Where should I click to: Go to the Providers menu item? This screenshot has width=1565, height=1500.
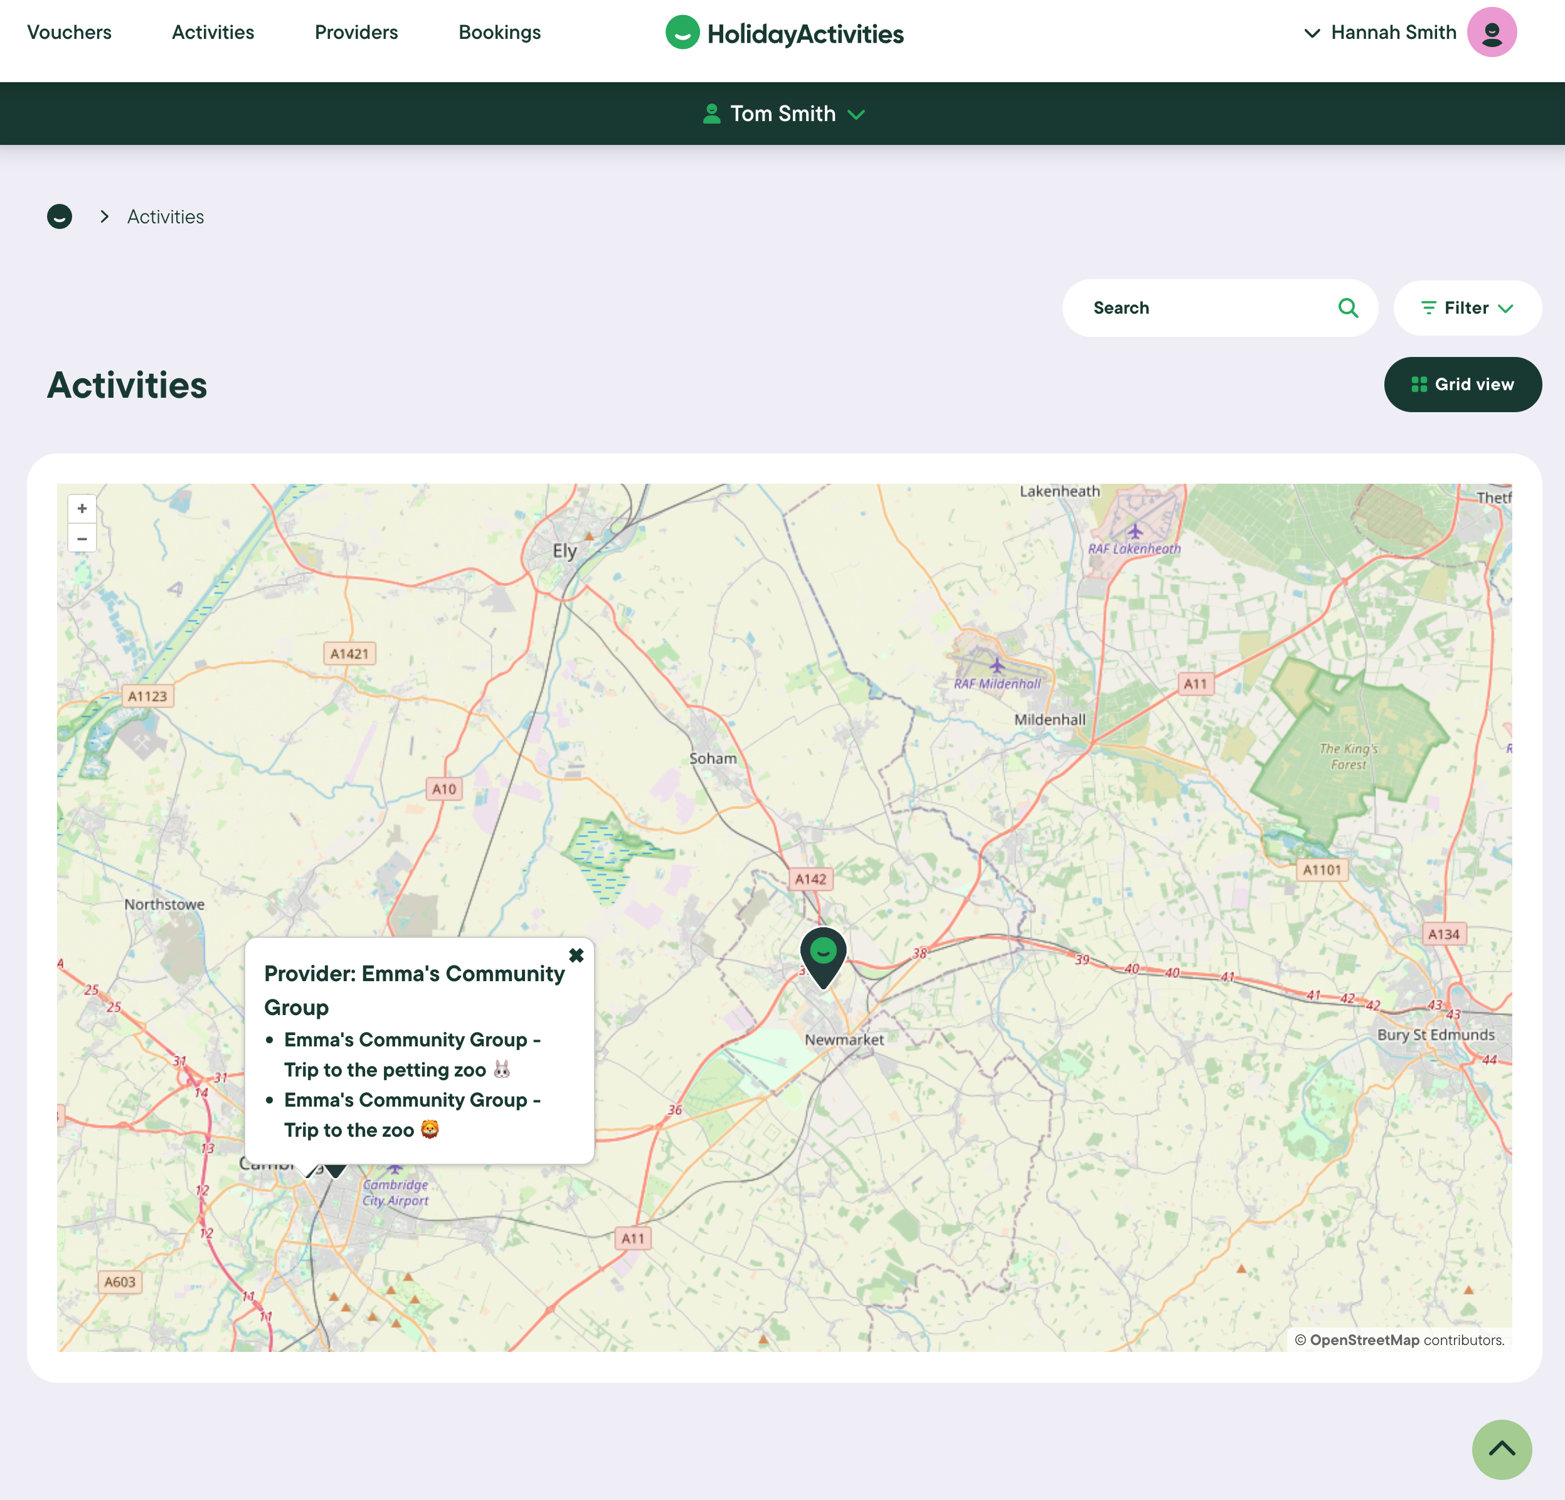tap(356, 33)
